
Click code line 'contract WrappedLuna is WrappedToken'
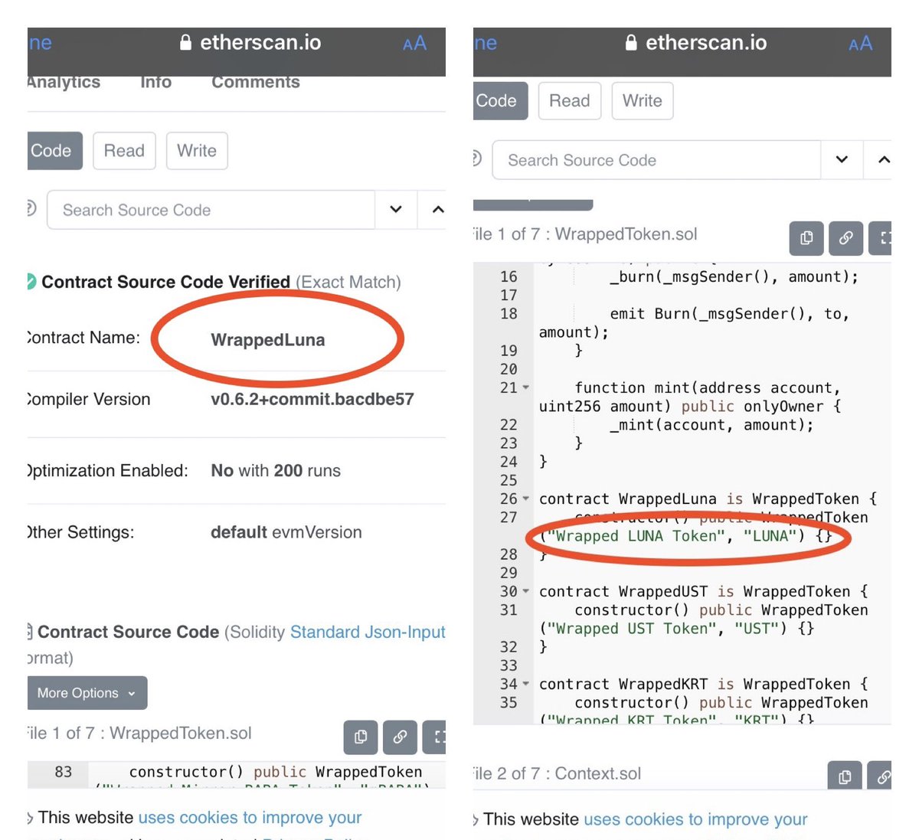[708, 499]
